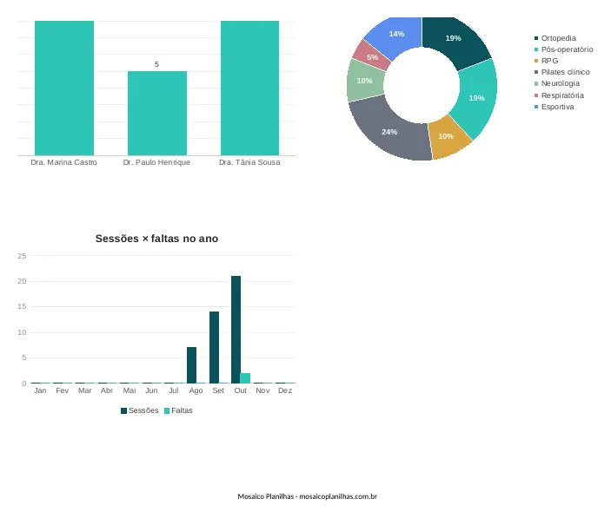The height and width of the screenshot is (518, 611).
Task: Click the Pilates clínico legend color swatch
Action: click(536, 72)
